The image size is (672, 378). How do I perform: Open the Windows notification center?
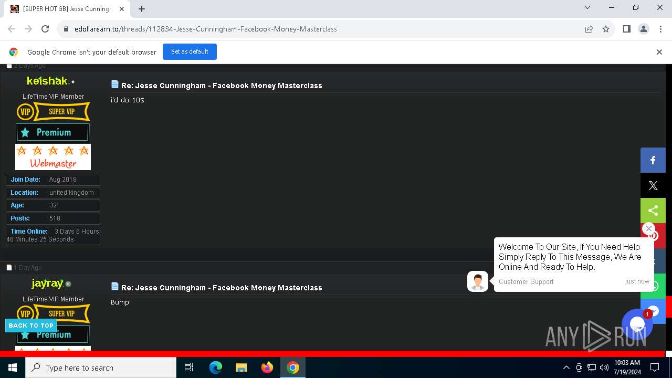tap(655, 367)
